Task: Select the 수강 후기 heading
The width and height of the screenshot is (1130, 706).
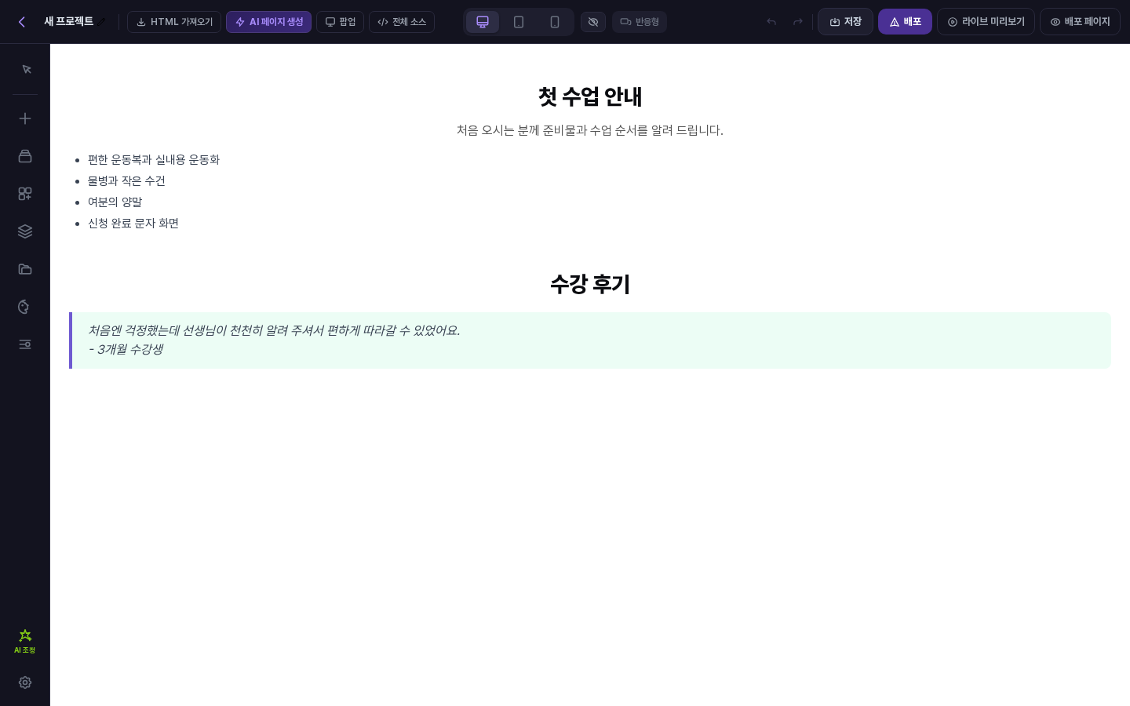Action: pos(590,284)
